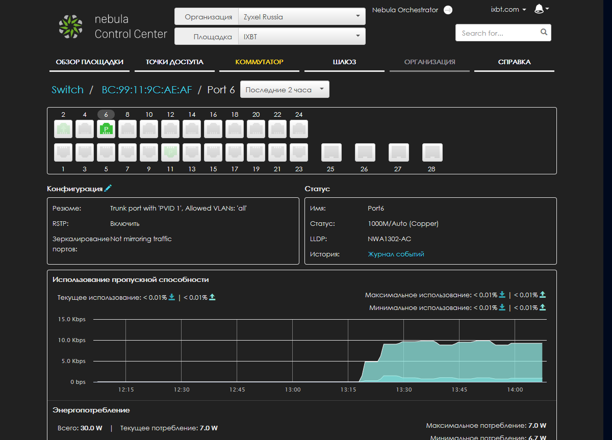
Task: Click the Nebula logo icon
Action: pyautogui.click(x=70, y=27)
